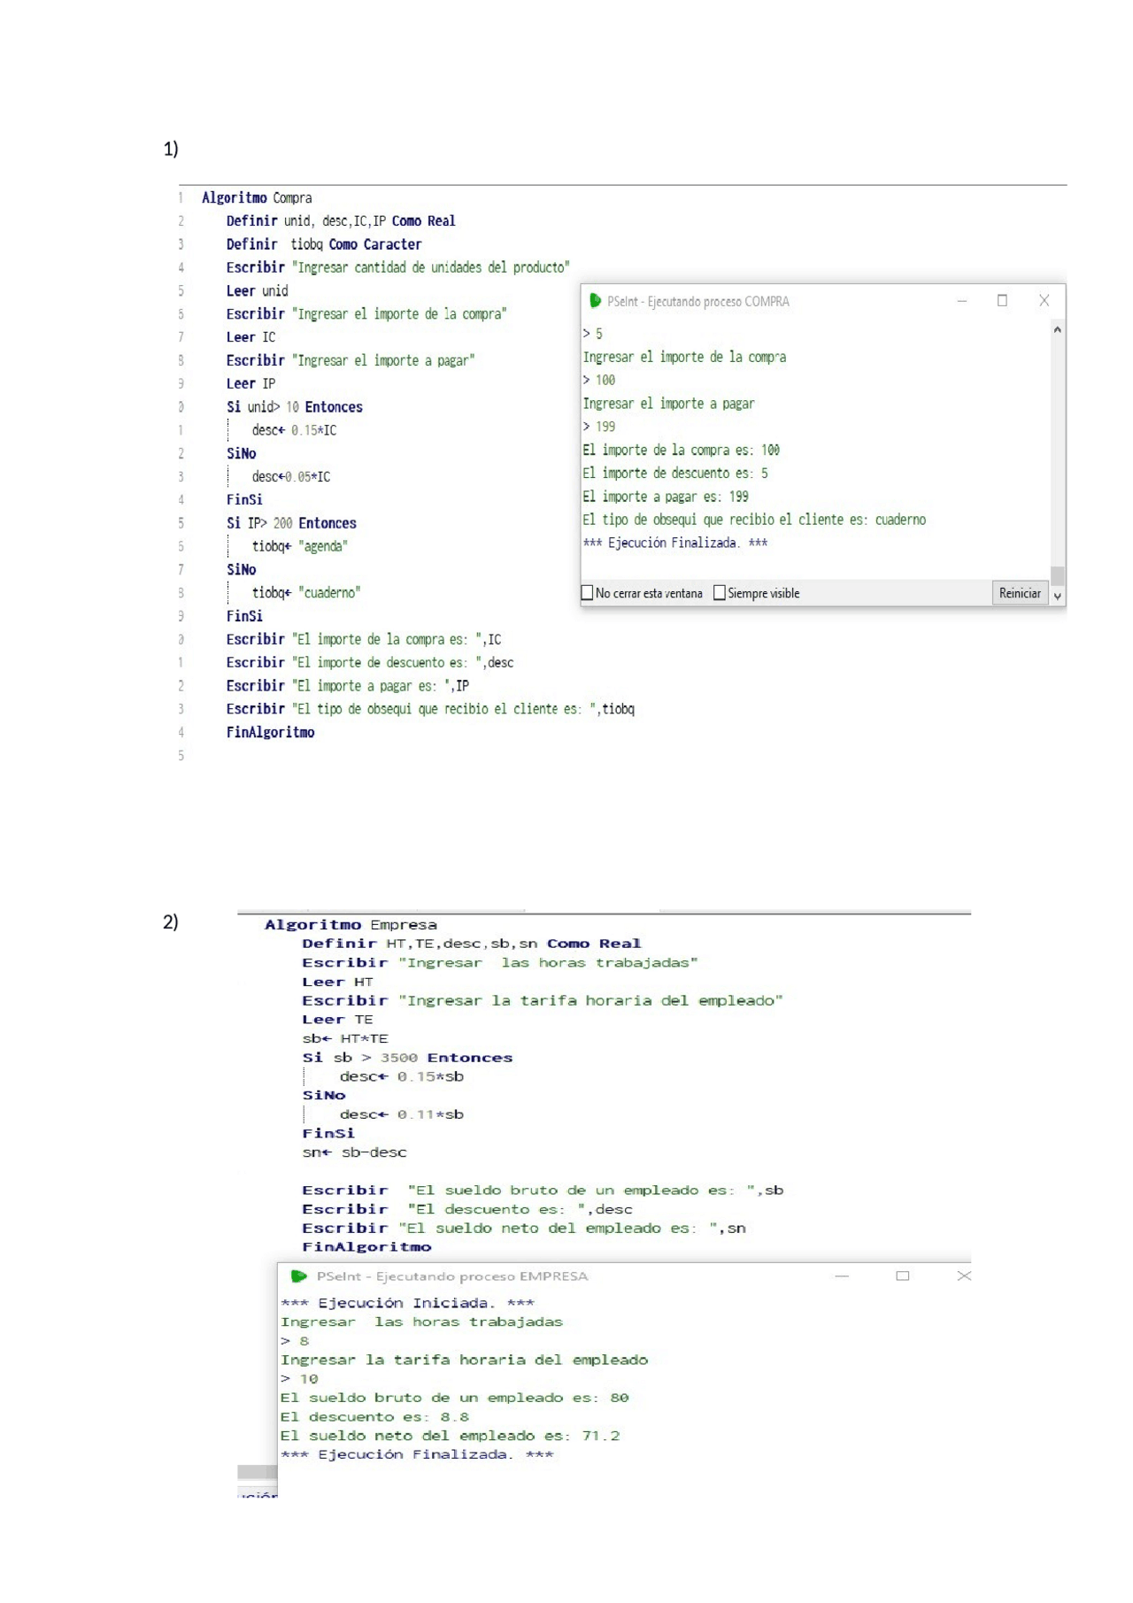1133x1603 pixels.
Task: Click the COMPRA console scrollbar thumb
Action: [x=1057, y=575]
